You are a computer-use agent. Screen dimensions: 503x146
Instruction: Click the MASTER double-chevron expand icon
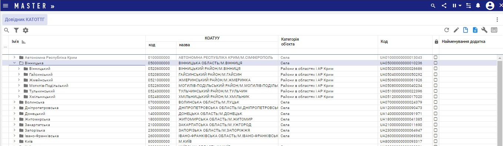(52, 6)
